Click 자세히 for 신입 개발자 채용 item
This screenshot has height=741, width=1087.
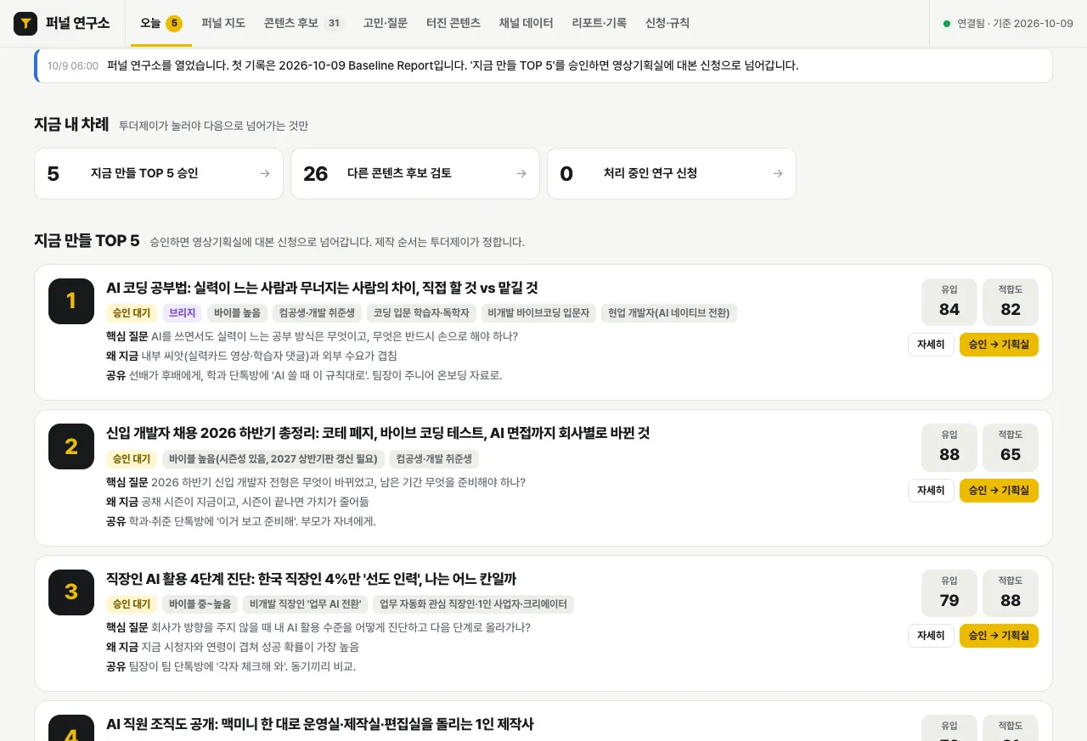coord(931,491)
